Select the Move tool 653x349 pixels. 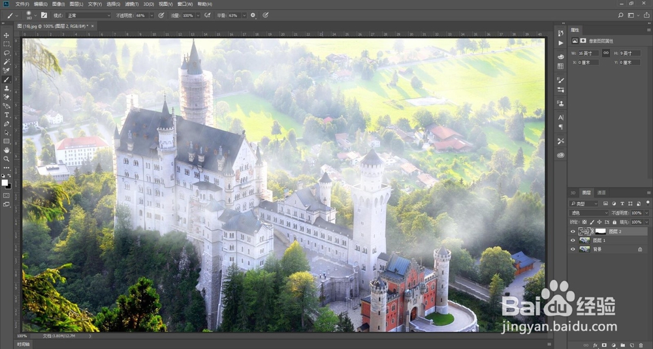(x=7, y=35)
